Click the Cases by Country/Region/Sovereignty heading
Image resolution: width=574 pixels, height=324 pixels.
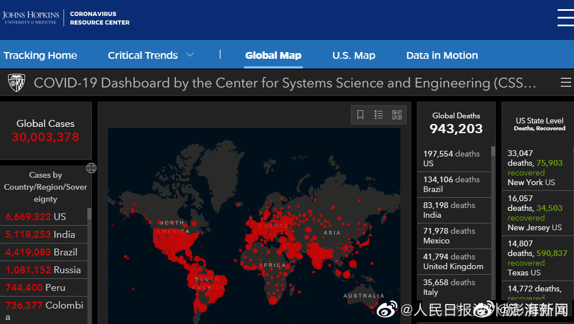45,187
